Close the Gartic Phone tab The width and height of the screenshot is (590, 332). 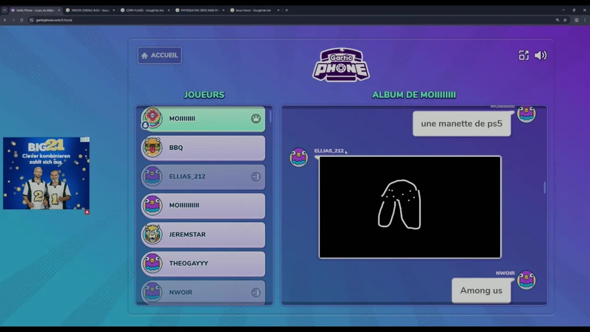click(x=59, y=10)
